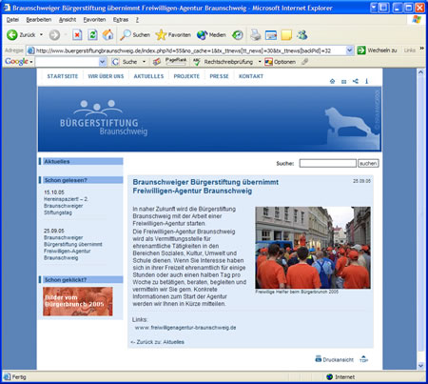Click the Freiwillige Helfer photo
This screenshot has height=384, width=428.
coord(313,248)
